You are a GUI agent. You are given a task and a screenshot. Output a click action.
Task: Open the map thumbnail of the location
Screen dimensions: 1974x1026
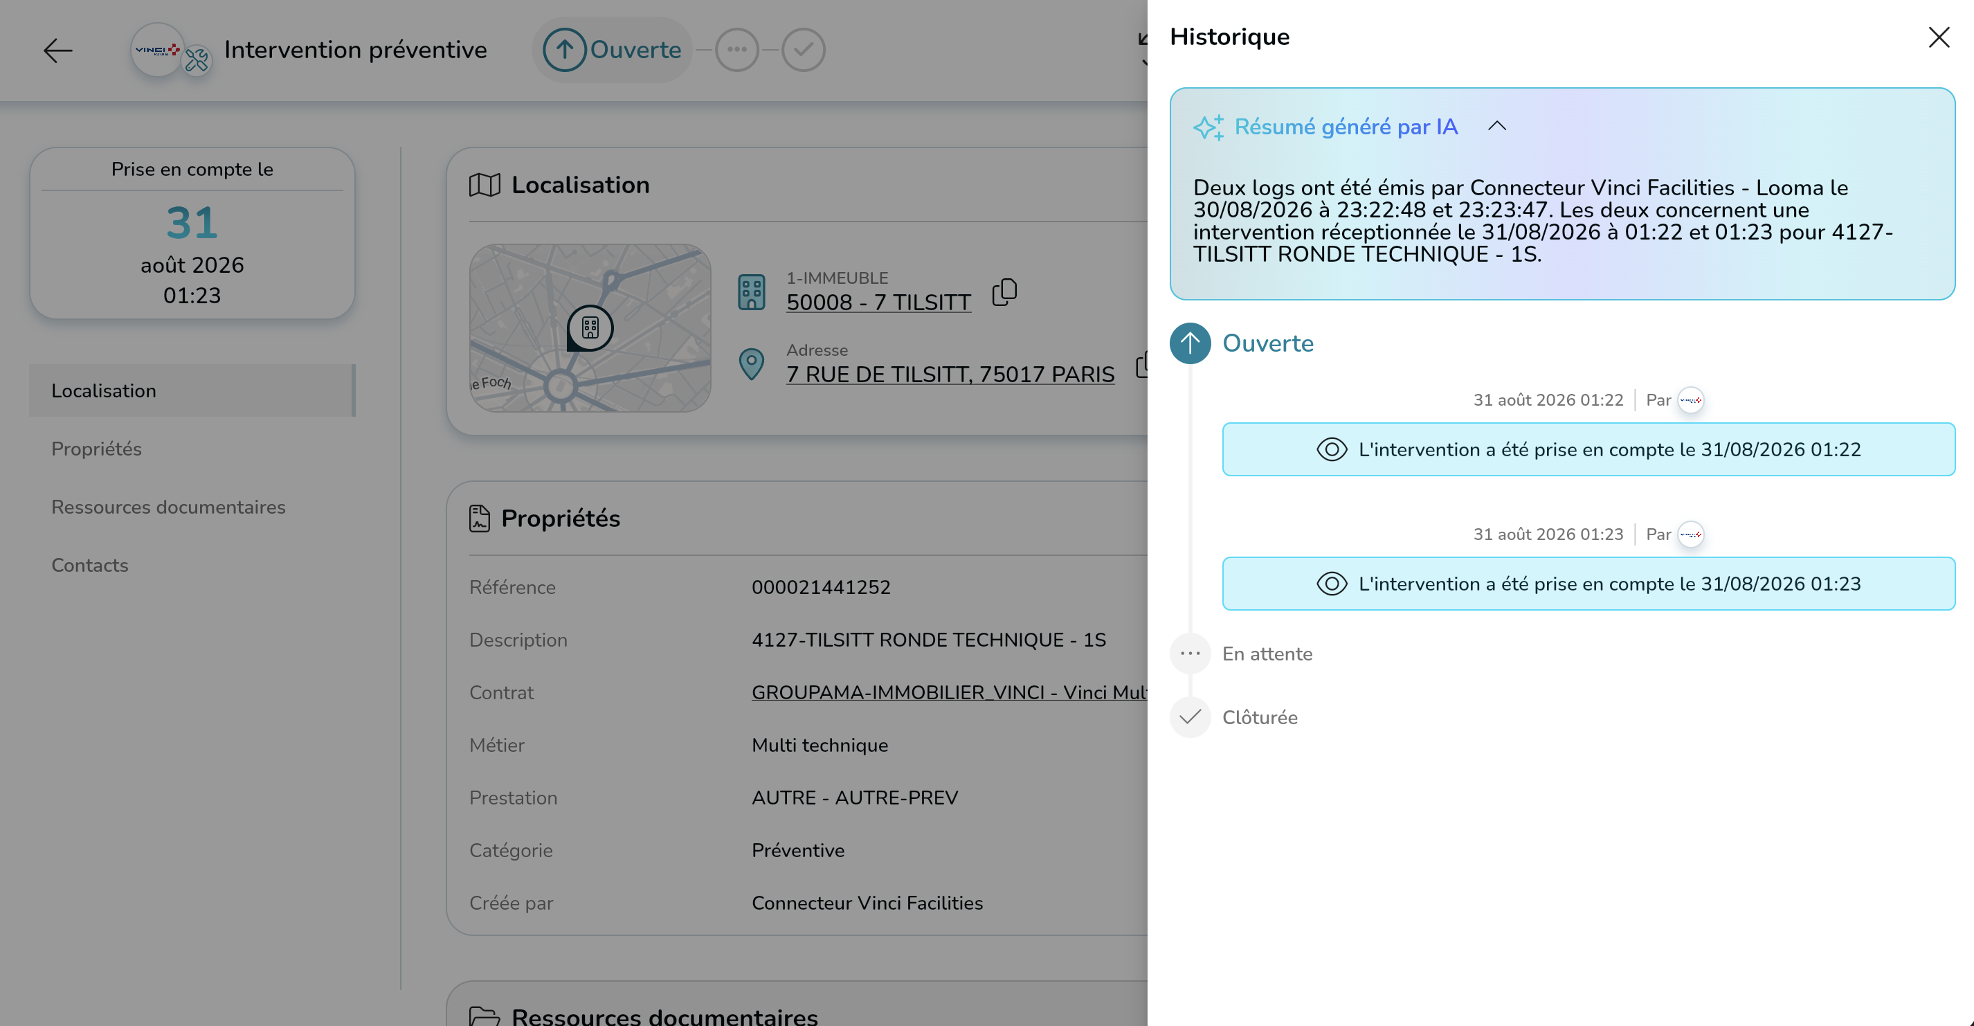pyautogui.click(x=589, y=328)
